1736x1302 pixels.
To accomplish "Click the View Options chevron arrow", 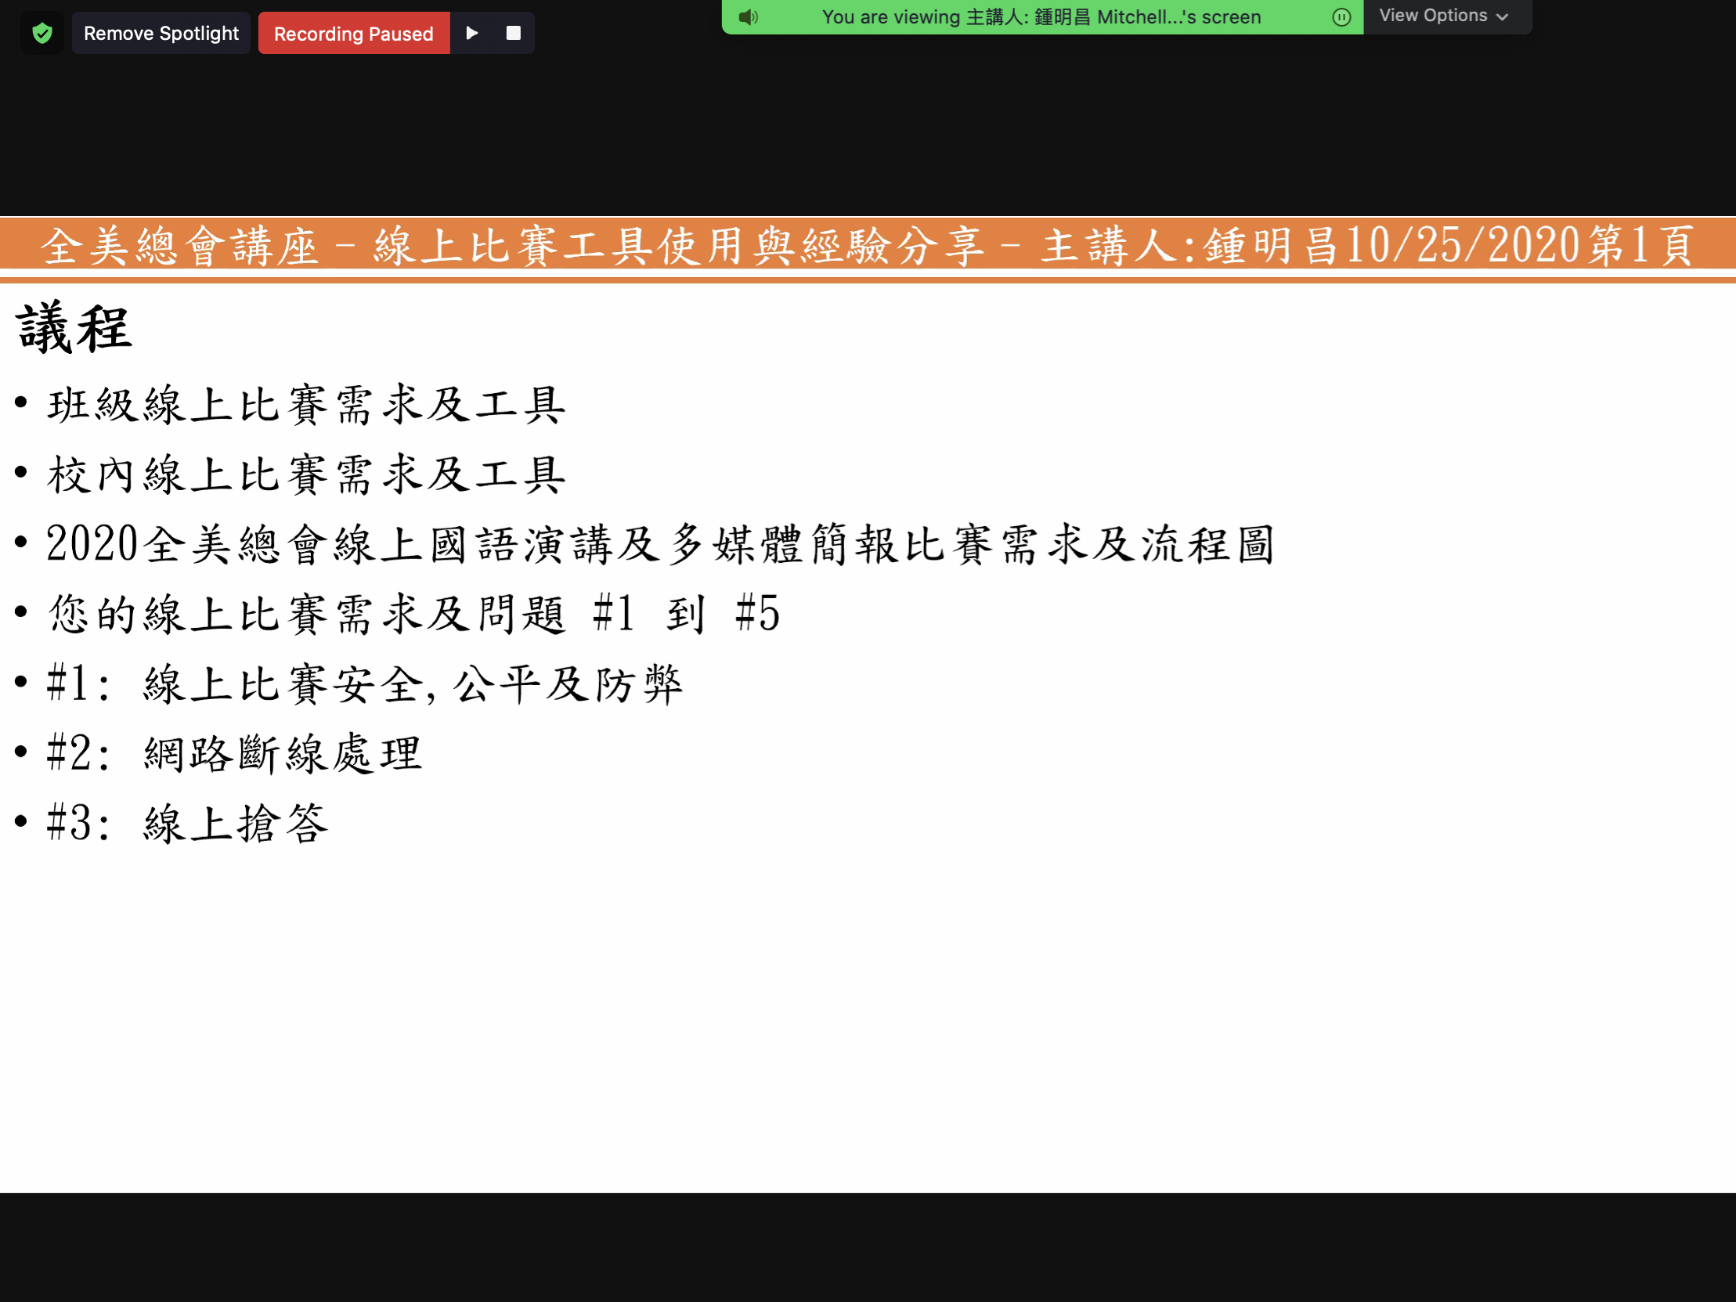I will (1502, 16).
